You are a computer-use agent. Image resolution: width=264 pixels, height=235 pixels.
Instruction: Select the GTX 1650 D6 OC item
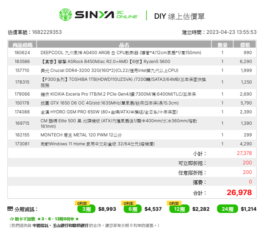(x=109, y=103)
